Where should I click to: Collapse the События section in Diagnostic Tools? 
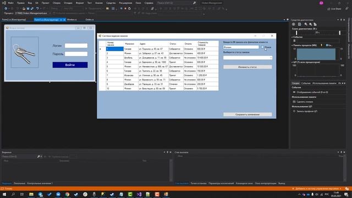pos(292,37)
